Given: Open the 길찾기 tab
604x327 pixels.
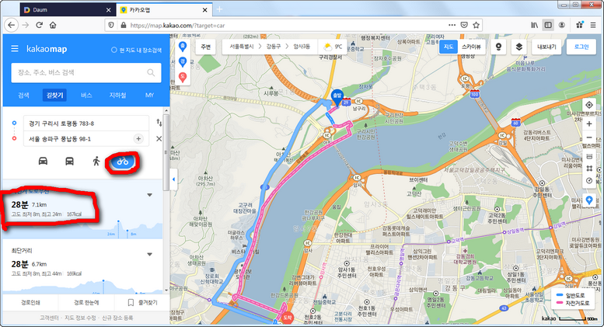Looking at the screenshot, I should [x=54, y=95].
